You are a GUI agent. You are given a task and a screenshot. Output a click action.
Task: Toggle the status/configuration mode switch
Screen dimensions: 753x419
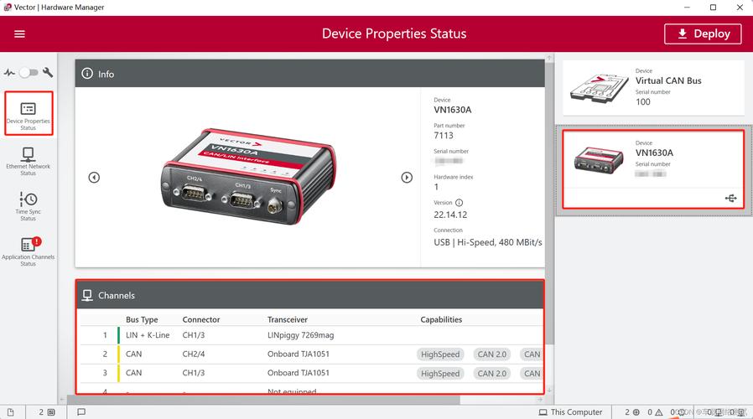point(29,73)
